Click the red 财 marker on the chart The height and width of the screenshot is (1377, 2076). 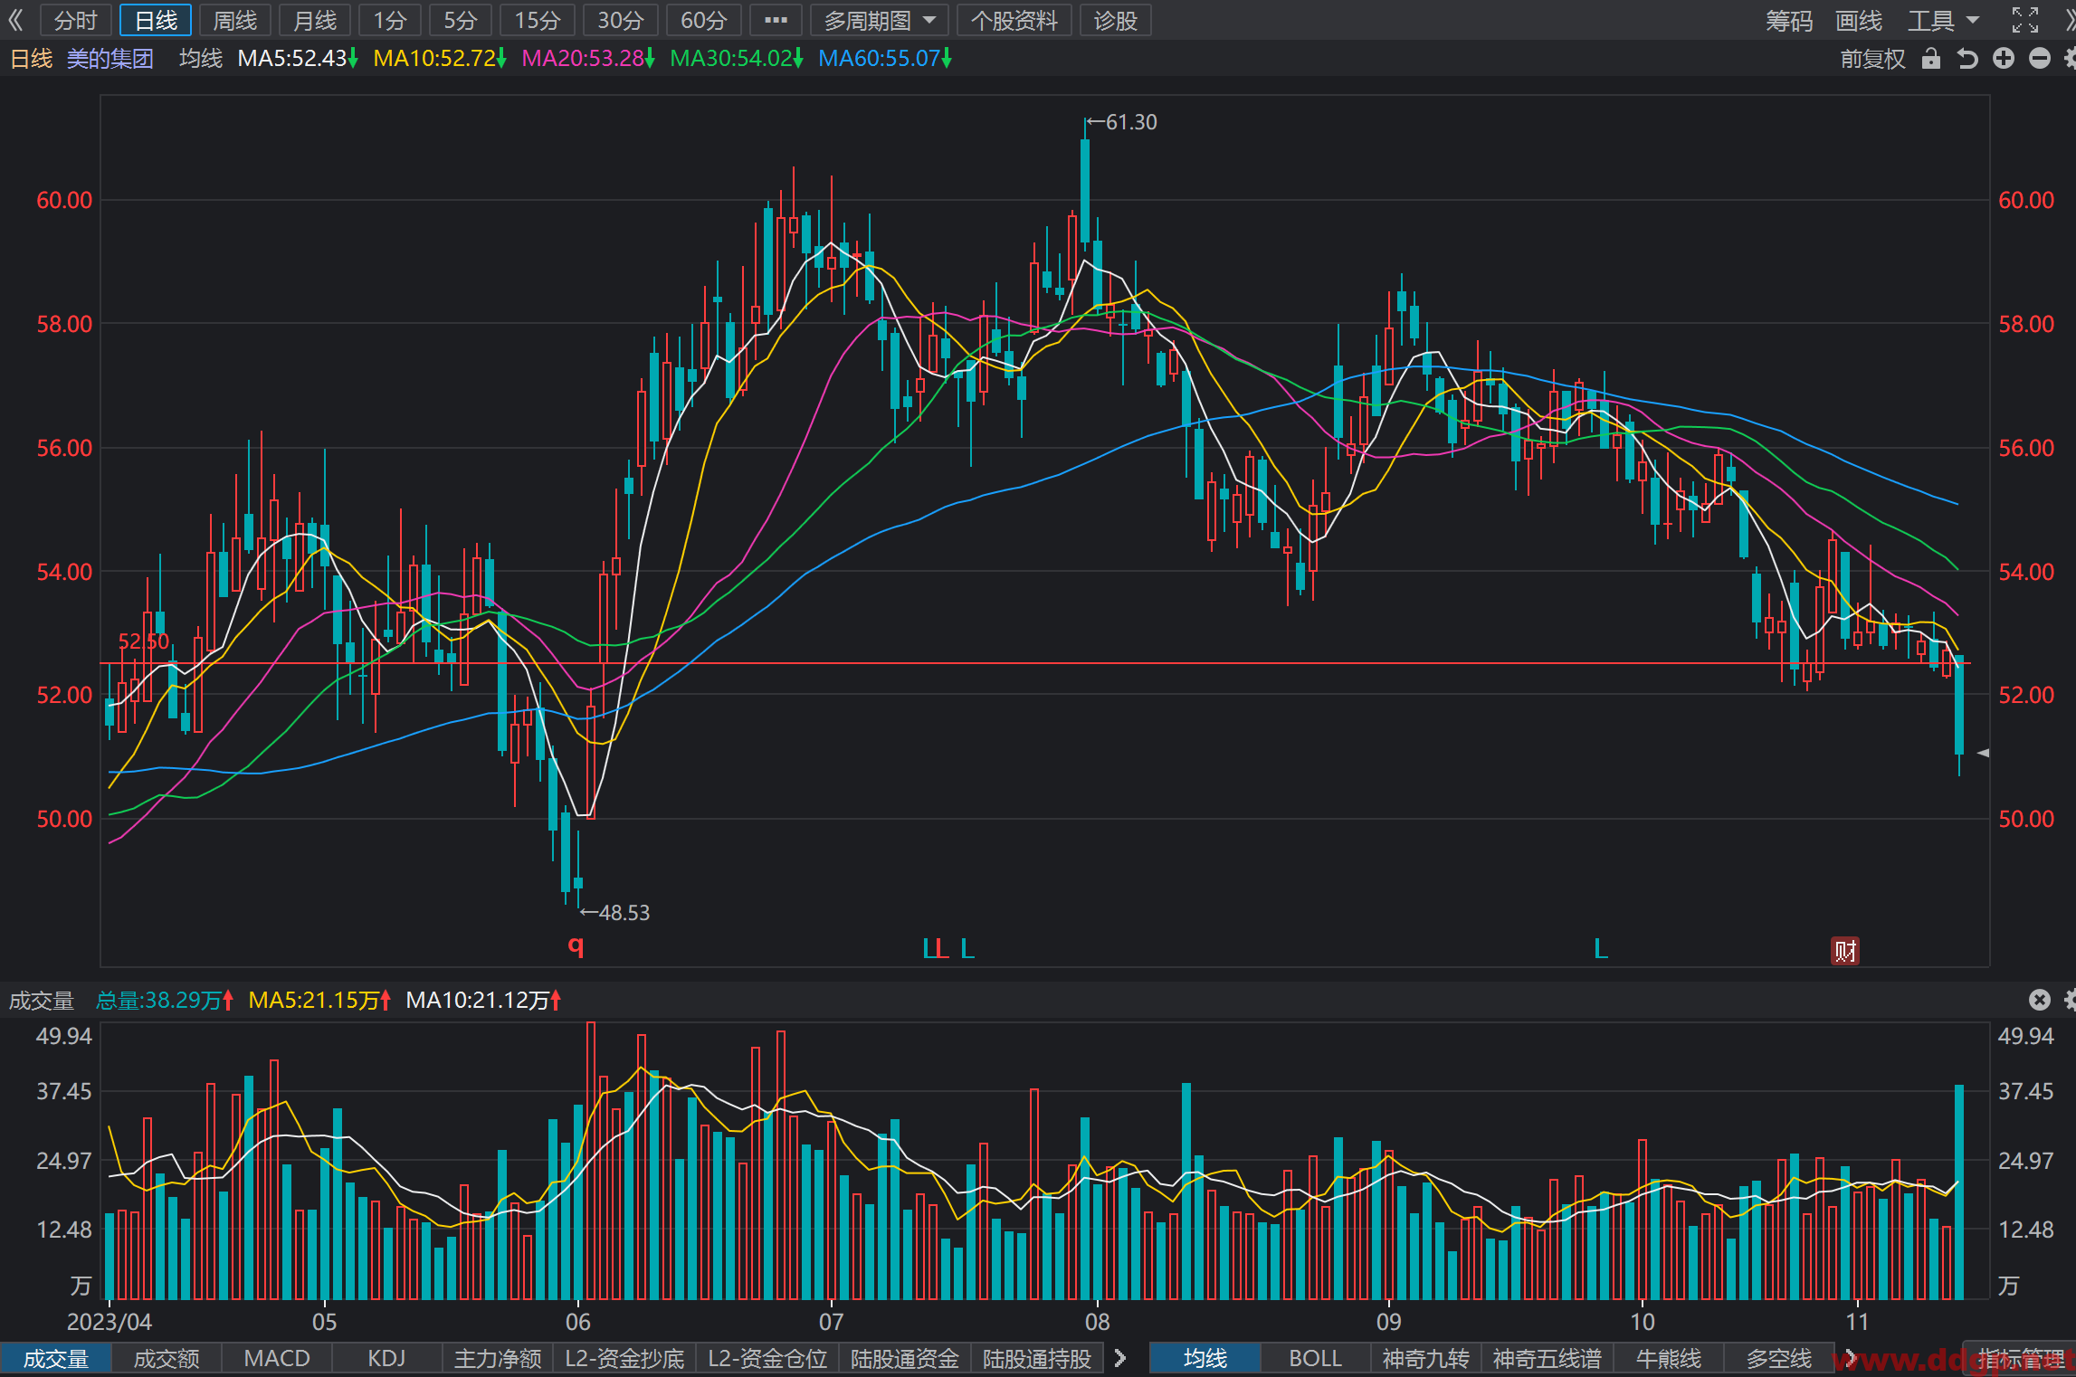(1845, 951)
